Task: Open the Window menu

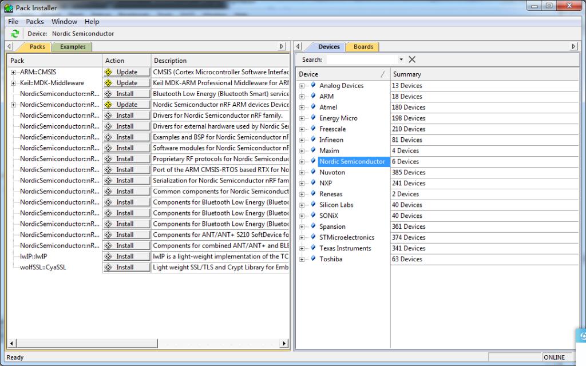Action: [x=64, y=22]
